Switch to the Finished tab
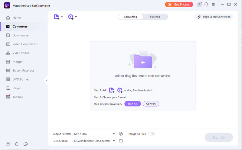This screenshot has height=150, width=242. click(x=155, y=17)
